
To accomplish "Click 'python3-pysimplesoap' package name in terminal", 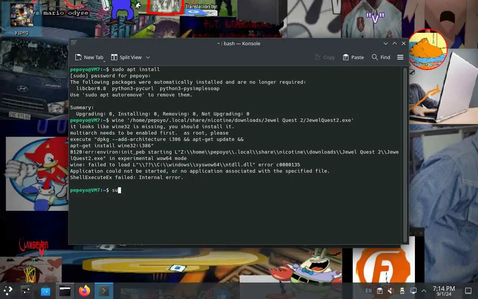I will pos(190,88).
